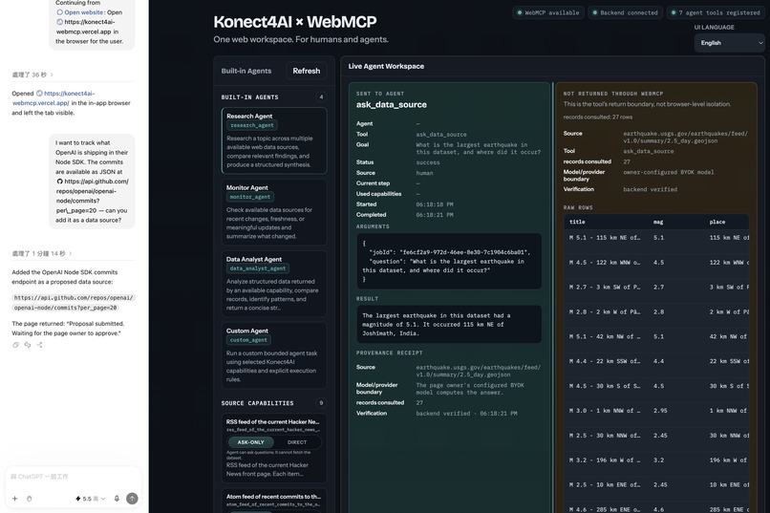The height and width of the screenshot is (513, 770).
Task: Click the Started time '06:18:18 PM'
Action: 435,204
